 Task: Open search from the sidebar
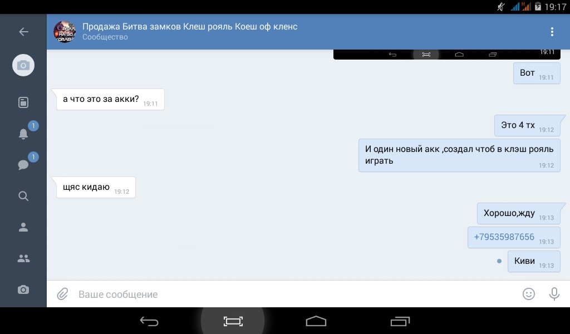[23, 196]
